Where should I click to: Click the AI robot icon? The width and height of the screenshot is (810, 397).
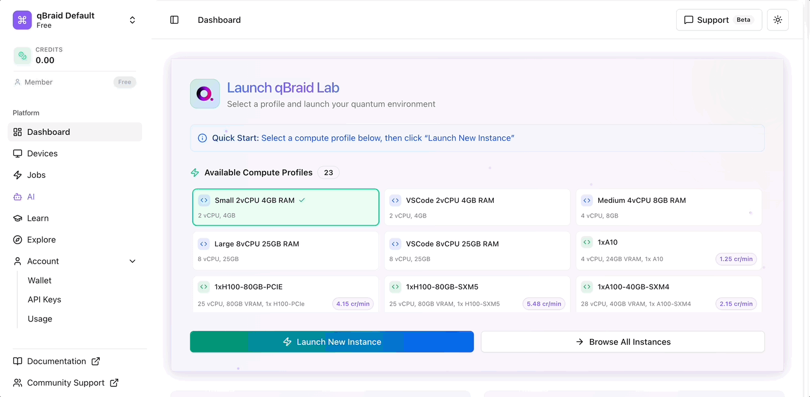point(17,197)
